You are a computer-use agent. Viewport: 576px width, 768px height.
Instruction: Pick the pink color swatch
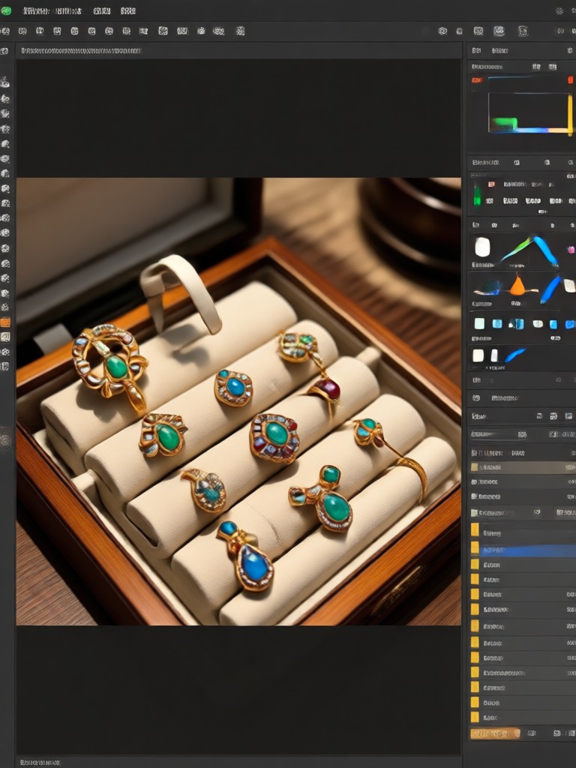tap(571, 250)
